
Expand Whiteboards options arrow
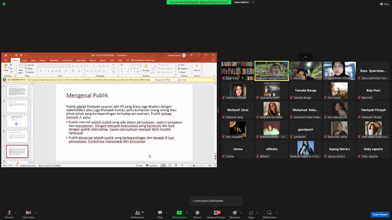tap(277, 213)
